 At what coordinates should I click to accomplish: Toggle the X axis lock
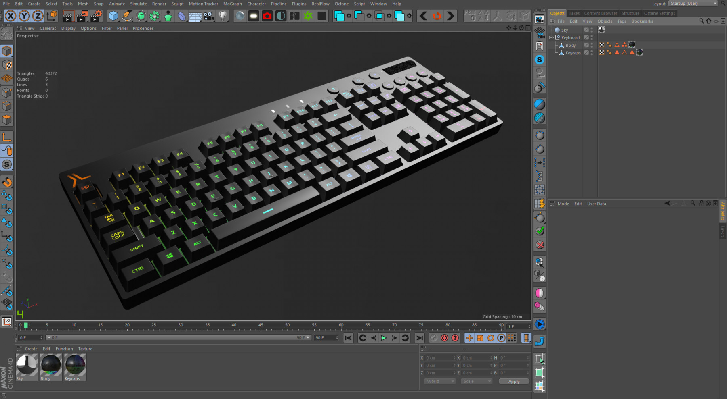(x=11, y=16)
